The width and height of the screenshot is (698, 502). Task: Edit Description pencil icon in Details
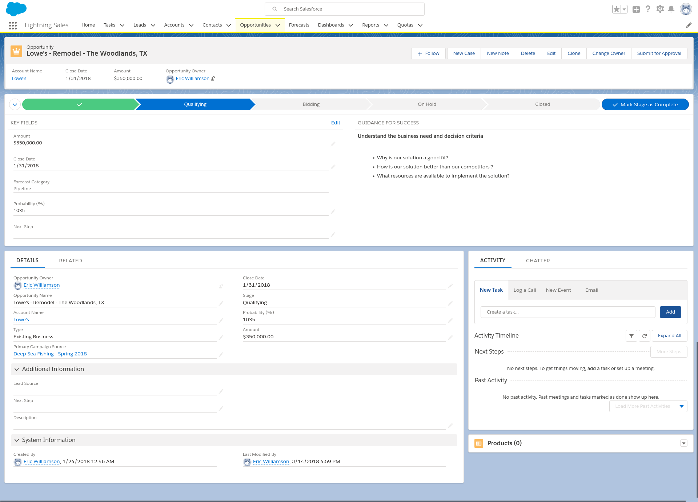(450, 426)
